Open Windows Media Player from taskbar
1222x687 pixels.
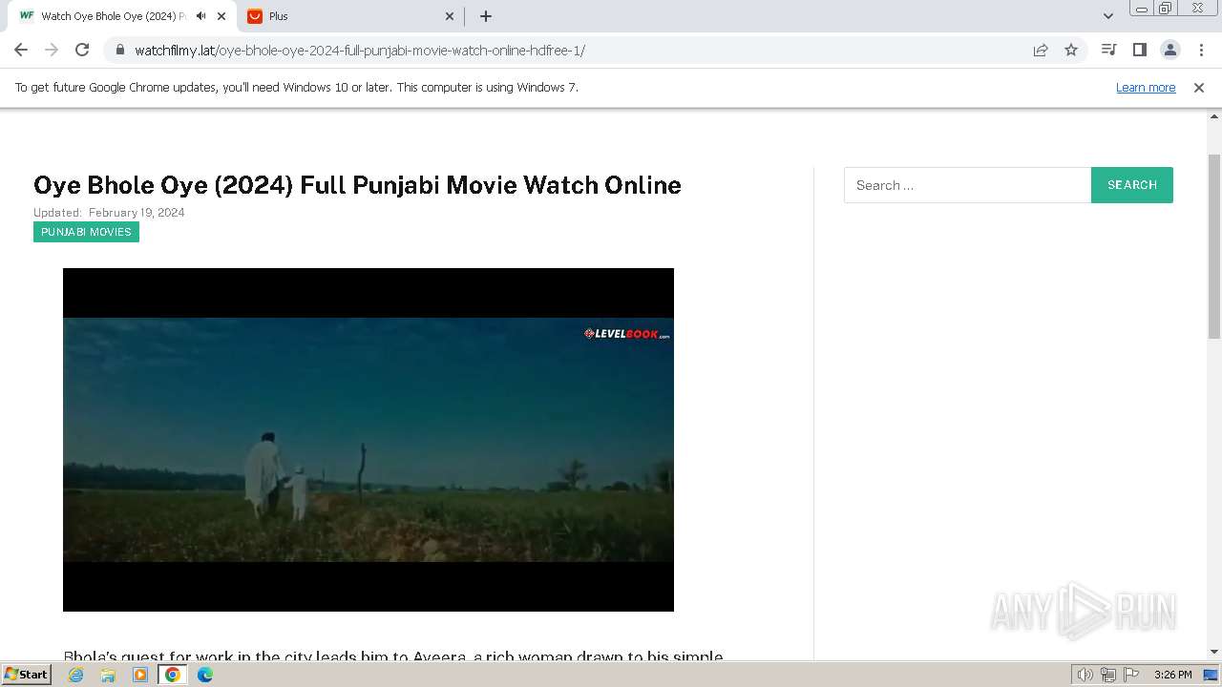coord(140,675)
